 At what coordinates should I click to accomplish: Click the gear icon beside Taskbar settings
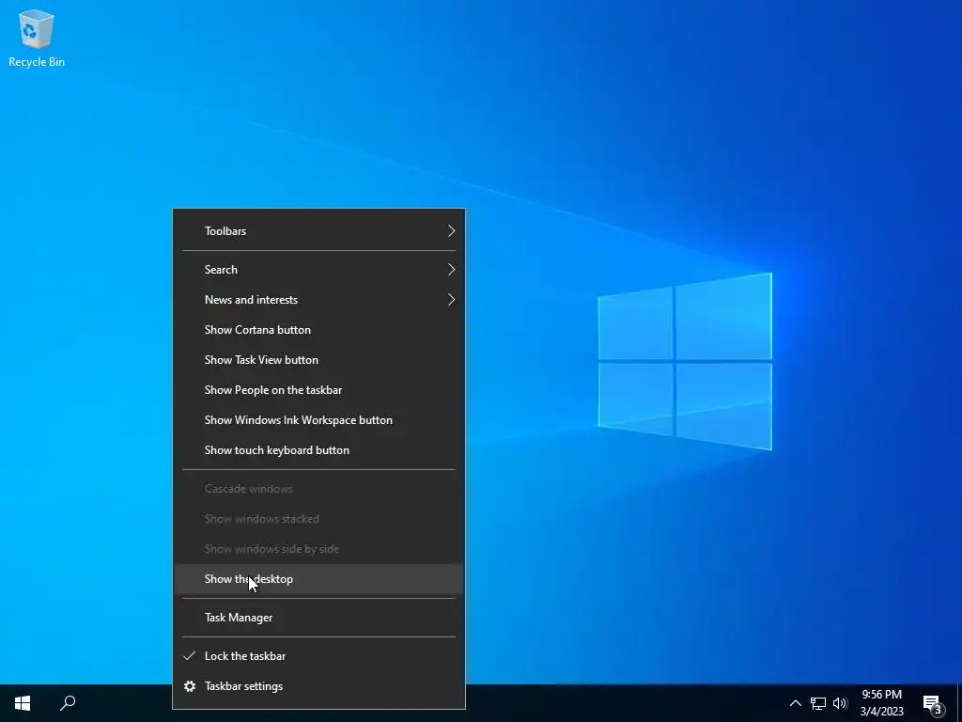(190, 685)
